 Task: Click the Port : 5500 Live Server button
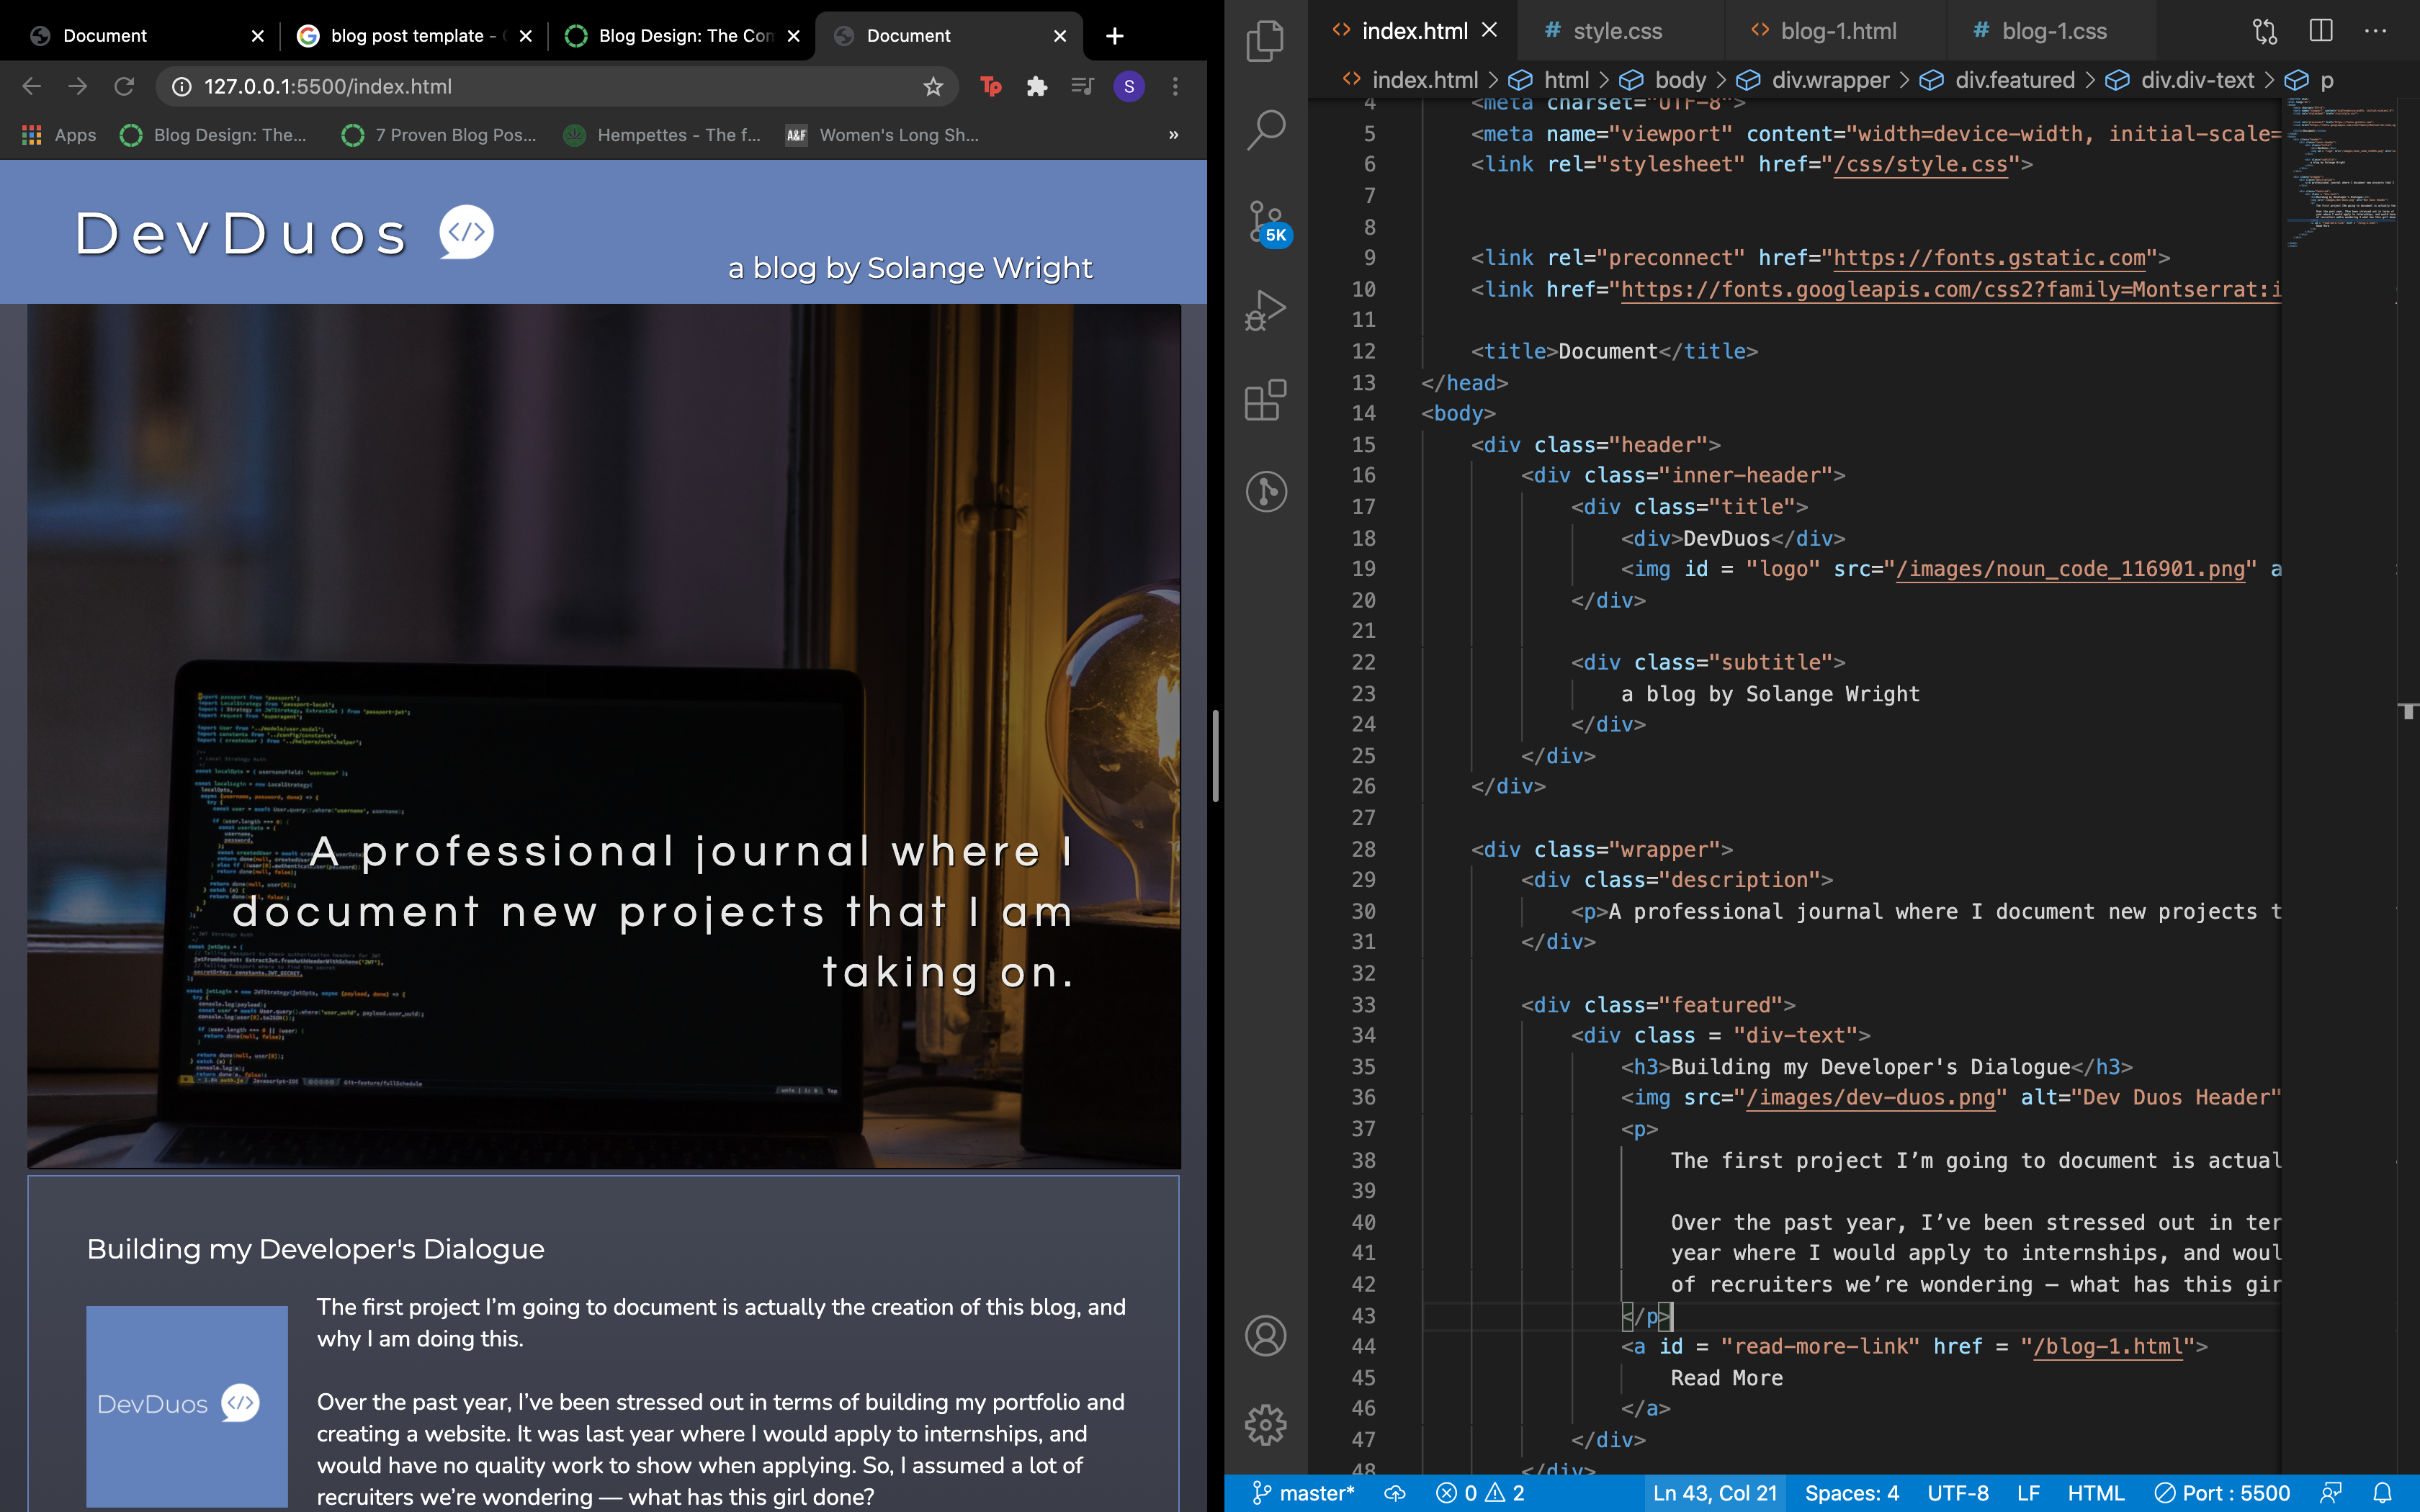(x=2222, y=1493)
